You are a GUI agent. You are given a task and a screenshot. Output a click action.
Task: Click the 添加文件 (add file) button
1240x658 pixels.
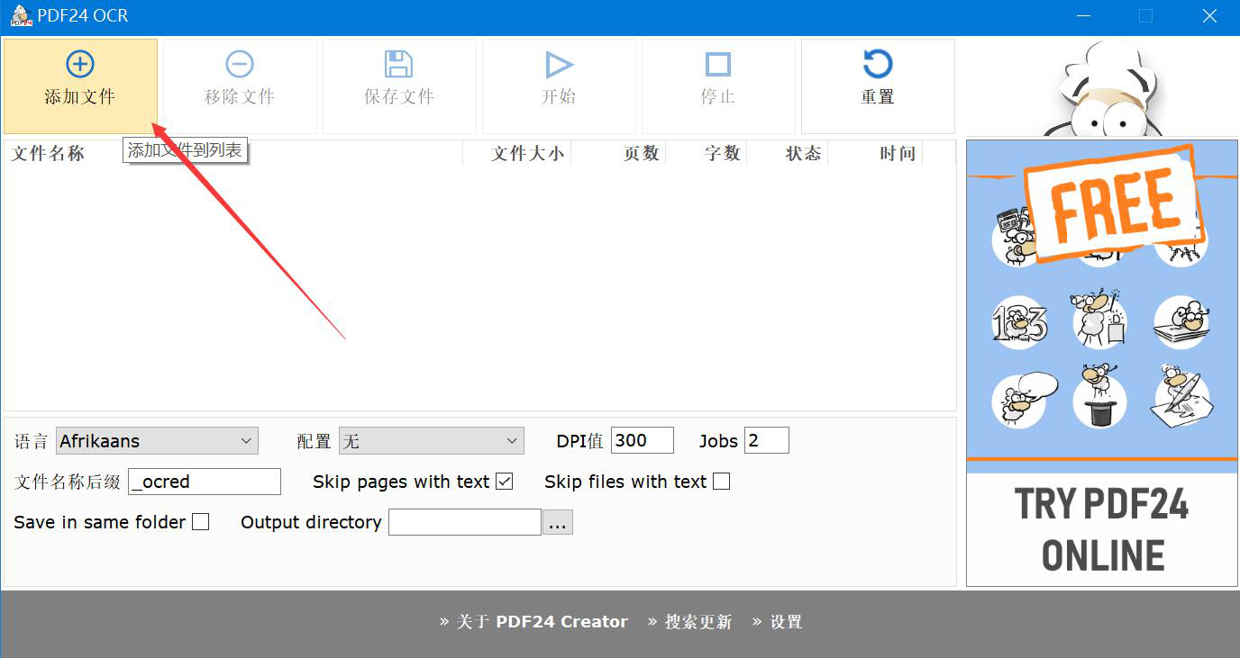tap(80, 86)
